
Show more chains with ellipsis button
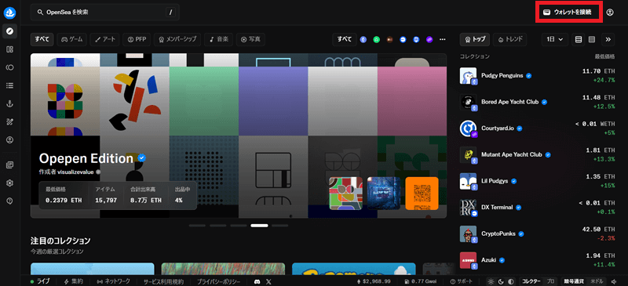coord(443,39)
